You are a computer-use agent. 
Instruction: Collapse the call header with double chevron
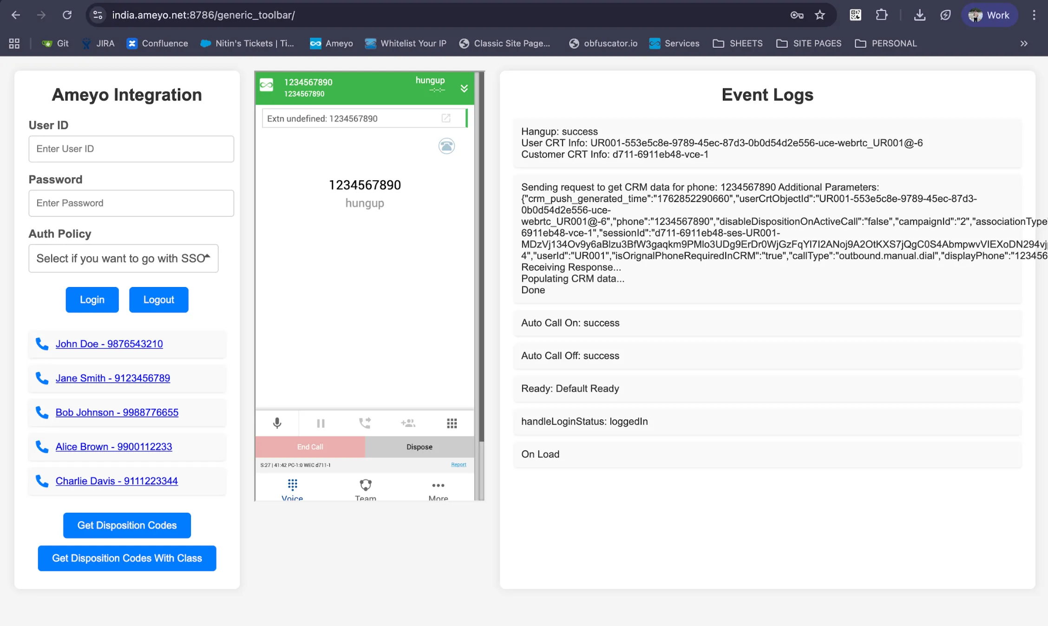tap(464, 88)
